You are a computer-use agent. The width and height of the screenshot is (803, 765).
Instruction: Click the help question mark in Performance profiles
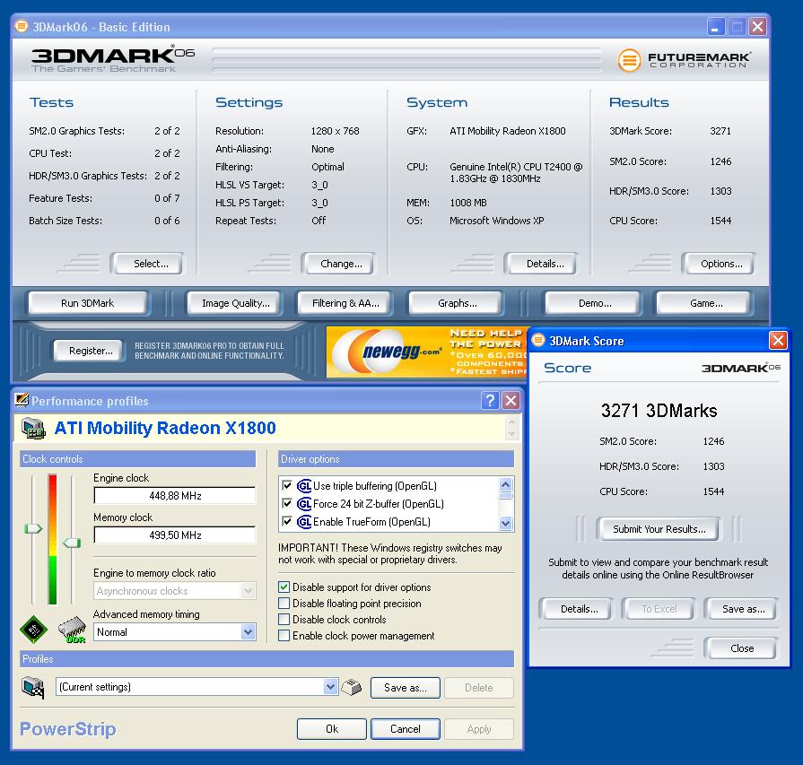click(x=490, y=400)
